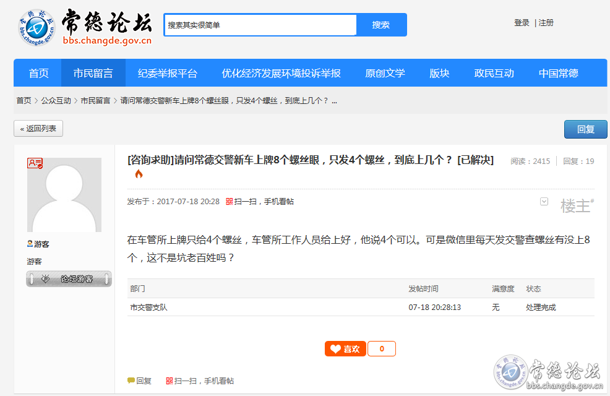Open the 市民留言 navigation tab

(93, 73)
